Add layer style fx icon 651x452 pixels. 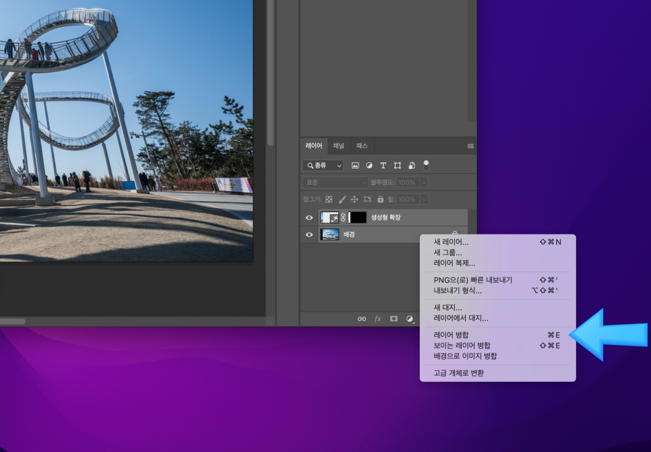[x=378, y=319]
